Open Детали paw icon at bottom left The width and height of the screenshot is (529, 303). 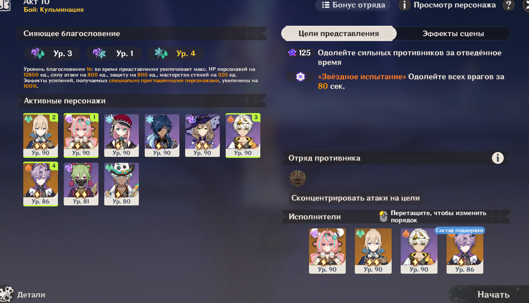click(7, 294)
